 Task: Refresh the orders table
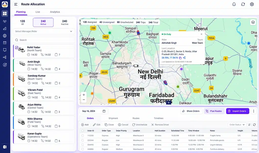coord(254,125)
